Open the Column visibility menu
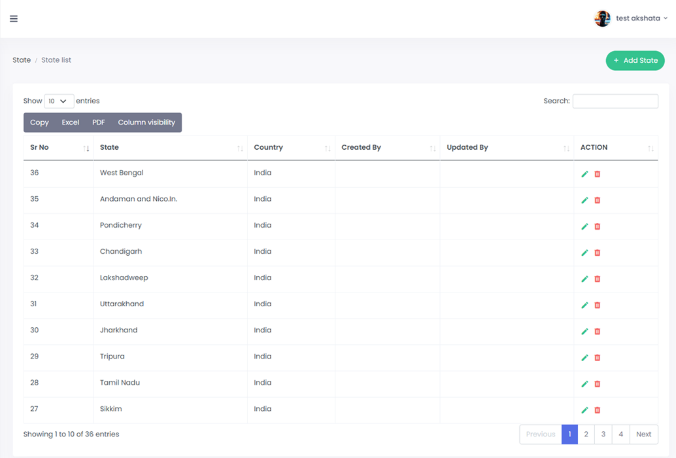 [x=146, y=122]
